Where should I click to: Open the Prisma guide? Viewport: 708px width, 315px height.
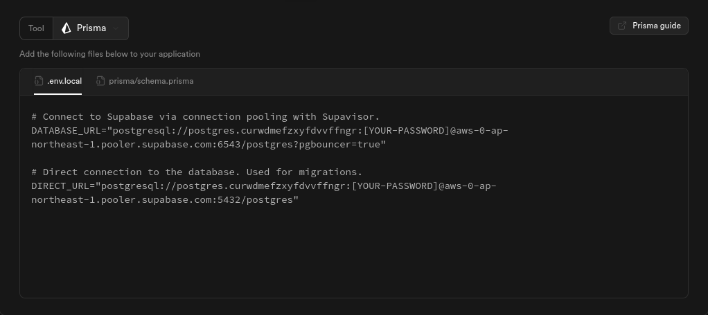pos(649,26)
